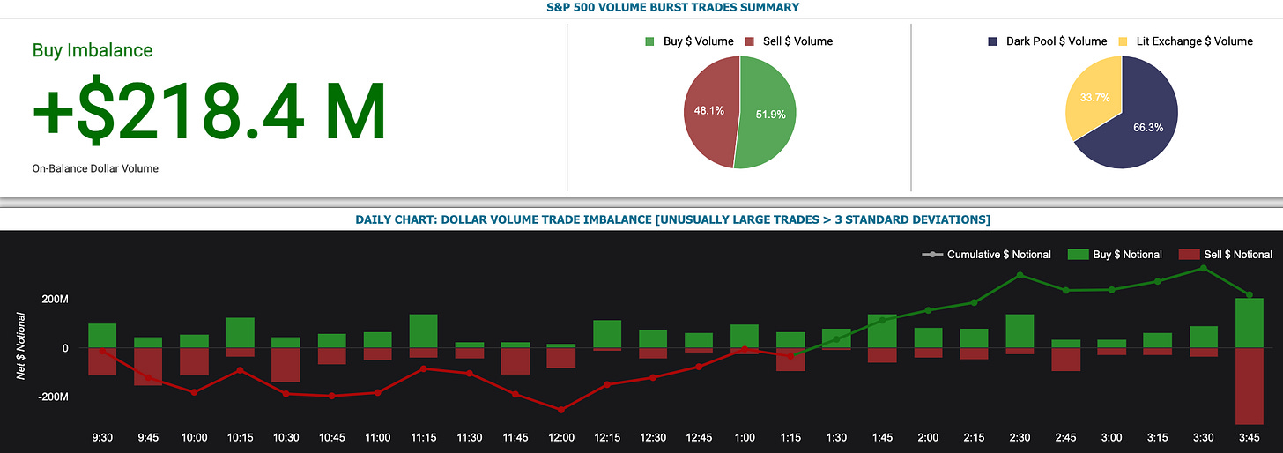
Task: Click the 10:45 time axis label
Action: [331, 437]
